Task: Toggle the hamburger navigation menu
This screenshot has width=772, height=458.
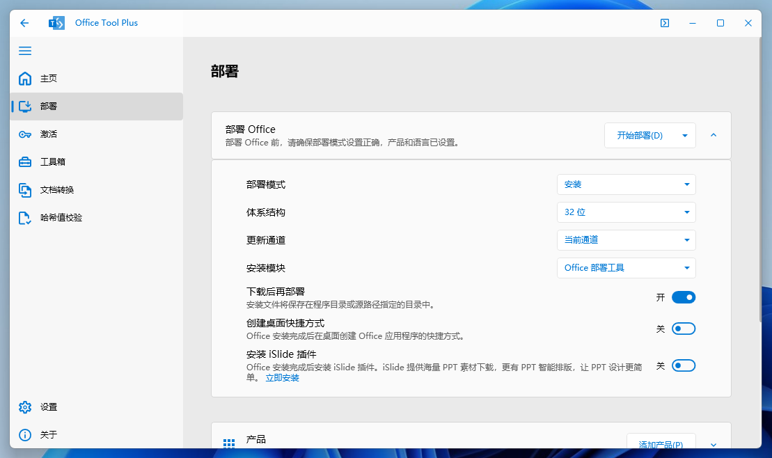Action: point(25,51)
